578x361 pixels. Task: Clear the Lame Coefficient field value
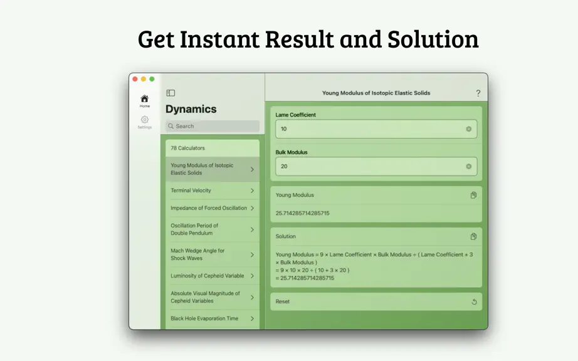point(468,129)
